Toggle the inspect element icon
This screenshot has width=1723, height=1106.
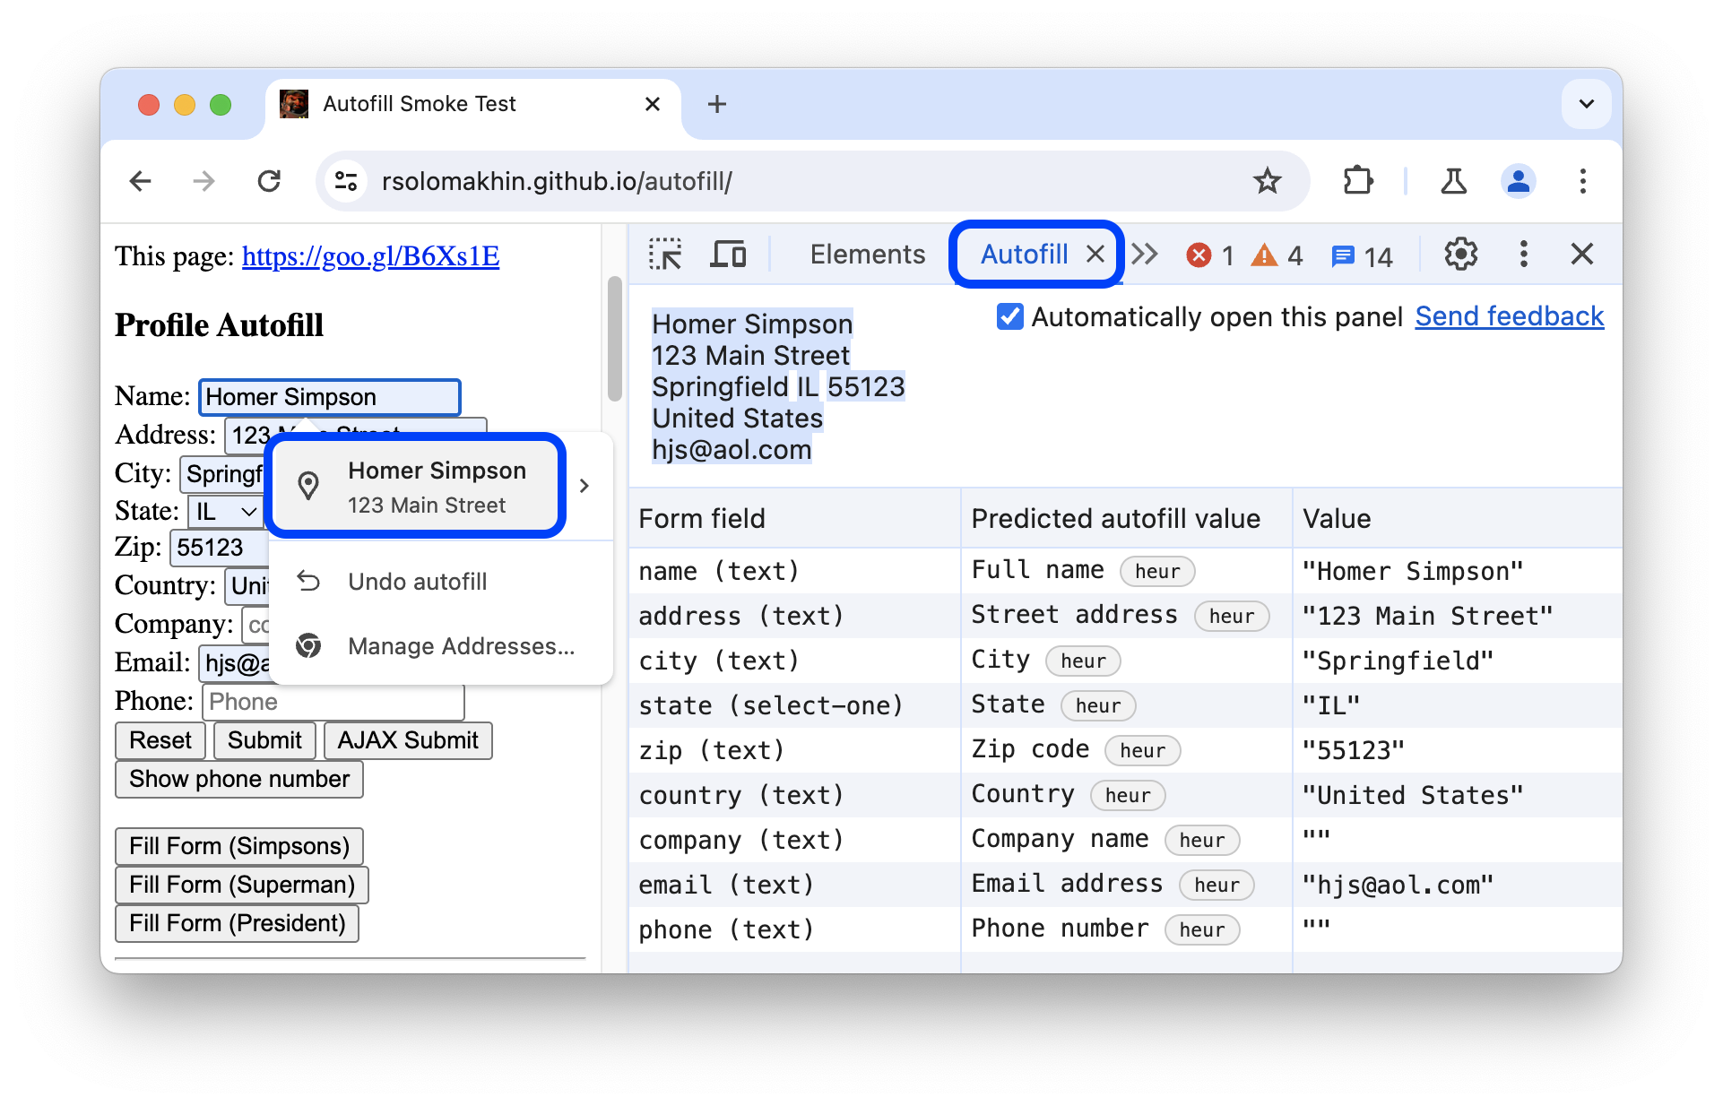tap(663, 254)
